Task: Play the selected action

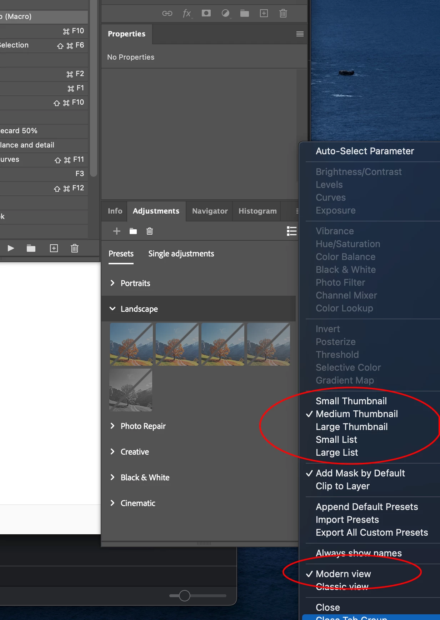Action: tap(11, 248)
